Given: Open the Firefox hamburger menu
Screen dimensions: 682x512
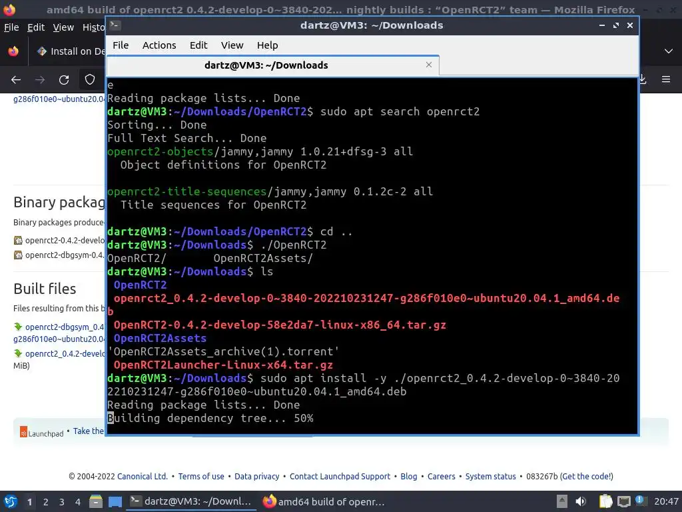Looking at the screenshot, I should click(x=666, y=79).
